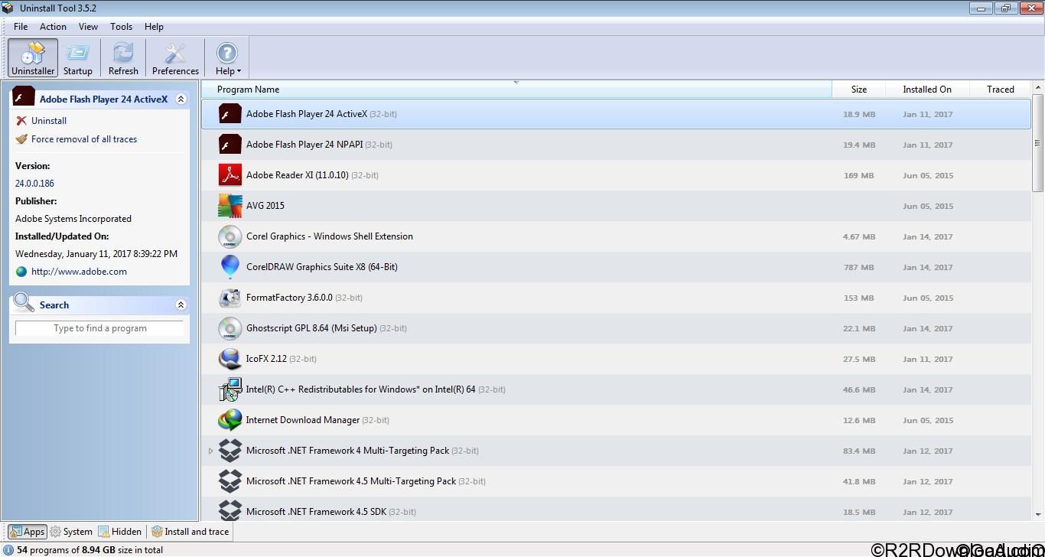The image size is (1045, 557).
Task: Sort by Installed On column header
Action: pos(927,90)
